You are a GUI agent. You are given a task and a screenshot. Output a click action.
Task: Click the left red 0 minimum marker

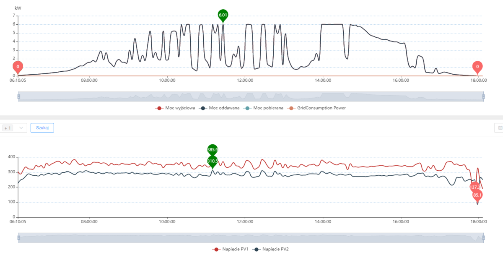(18, 67)
